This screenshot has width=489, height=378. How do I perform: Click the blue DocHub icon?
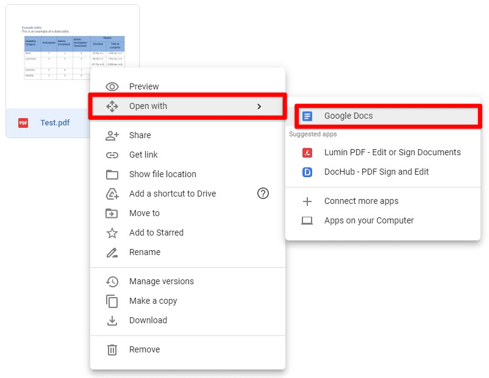click(307, 172)
